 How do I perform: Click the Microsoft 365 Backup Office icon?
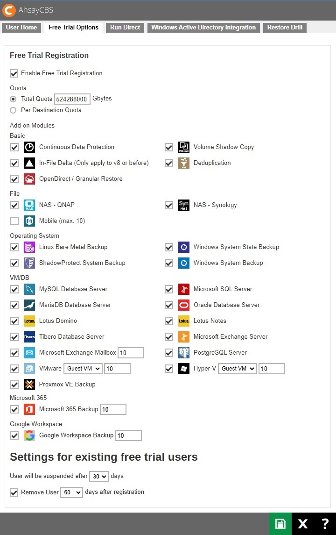coord(29,409)
